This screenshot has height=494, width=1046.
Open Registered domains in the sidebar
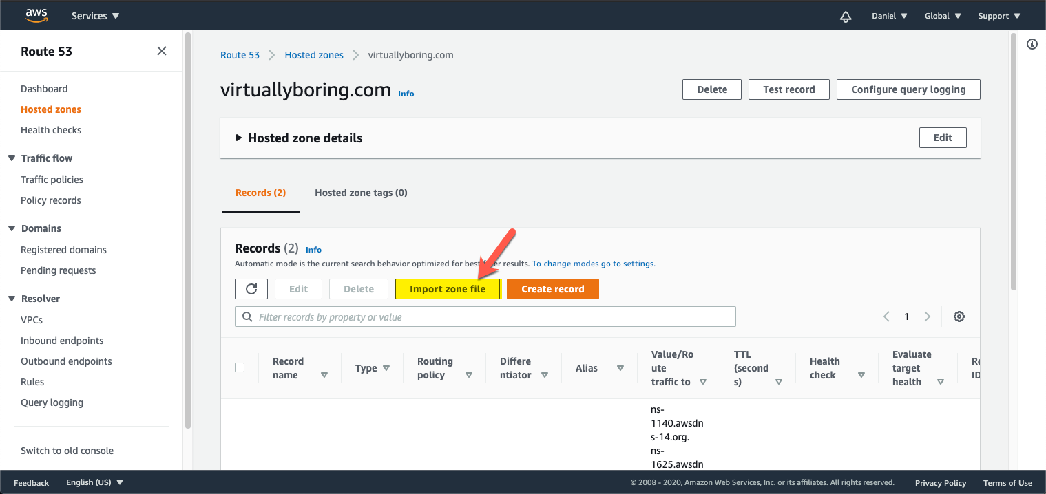click(63, 250)
